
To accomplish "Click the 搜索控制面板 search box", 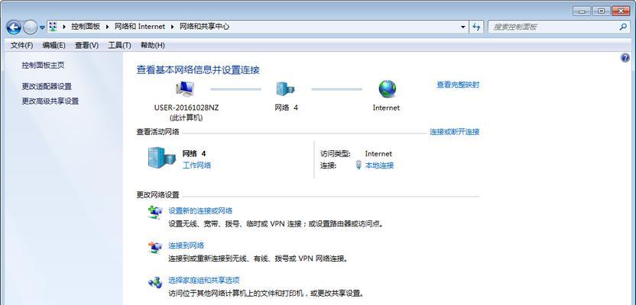I will coord(560,27).
